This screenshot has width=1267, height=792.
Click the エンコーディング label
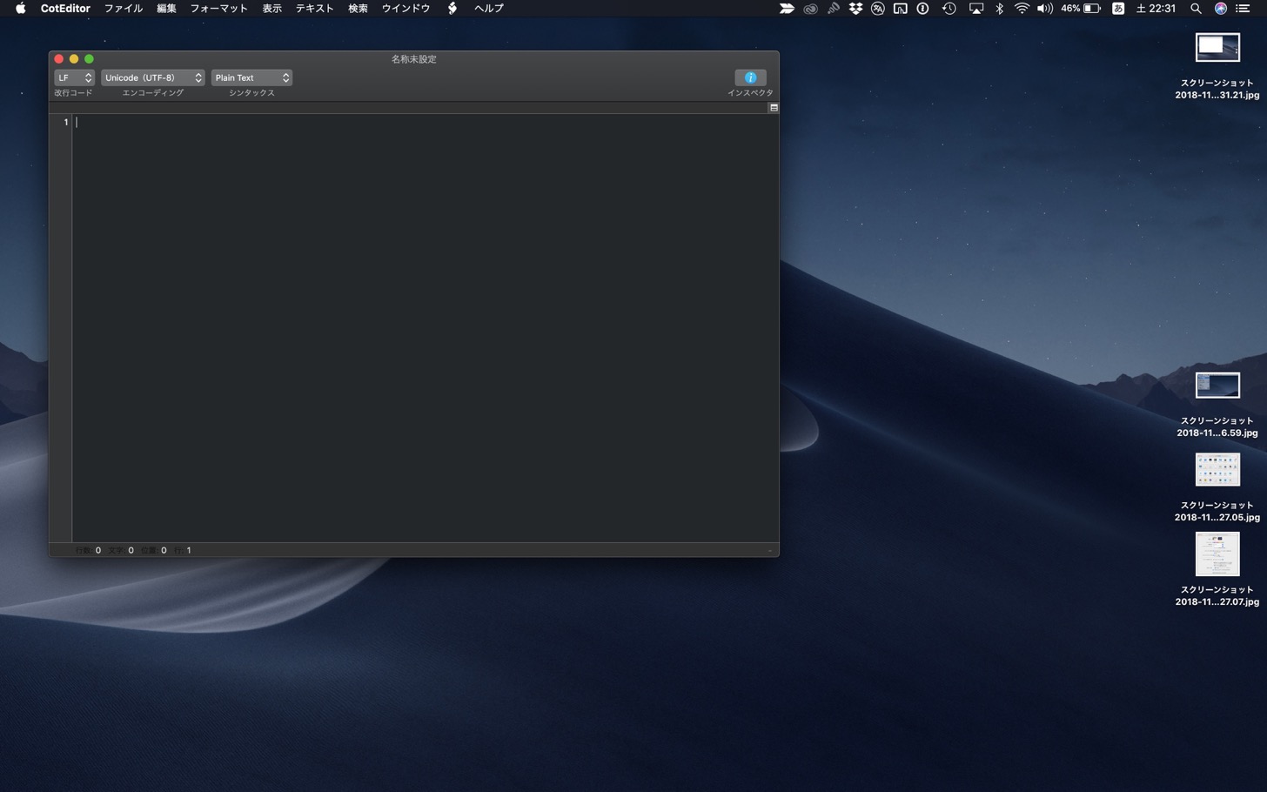click(153, 92)
